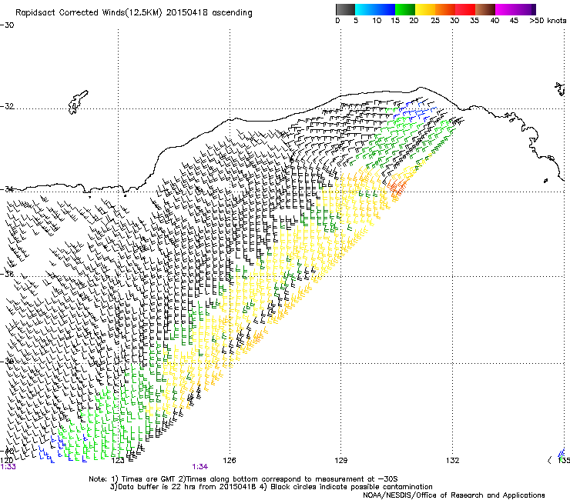Click the '-36' latitude axis label
570x500 pixels.
[x=7, y=274]
